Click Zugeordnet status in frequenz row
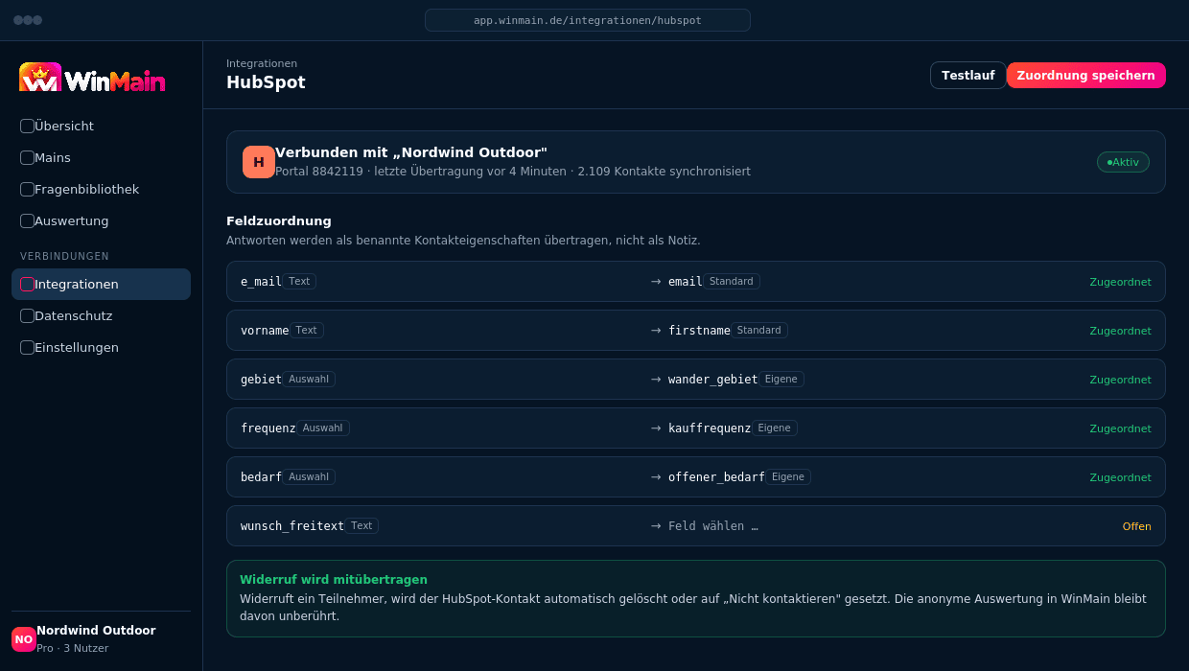 tap(1120, 428)
